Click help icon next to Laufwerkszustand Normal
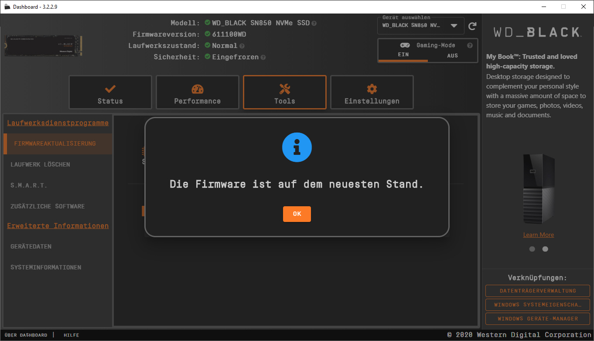The height and width of the screenshot is (341, 594). coord(242,46)
